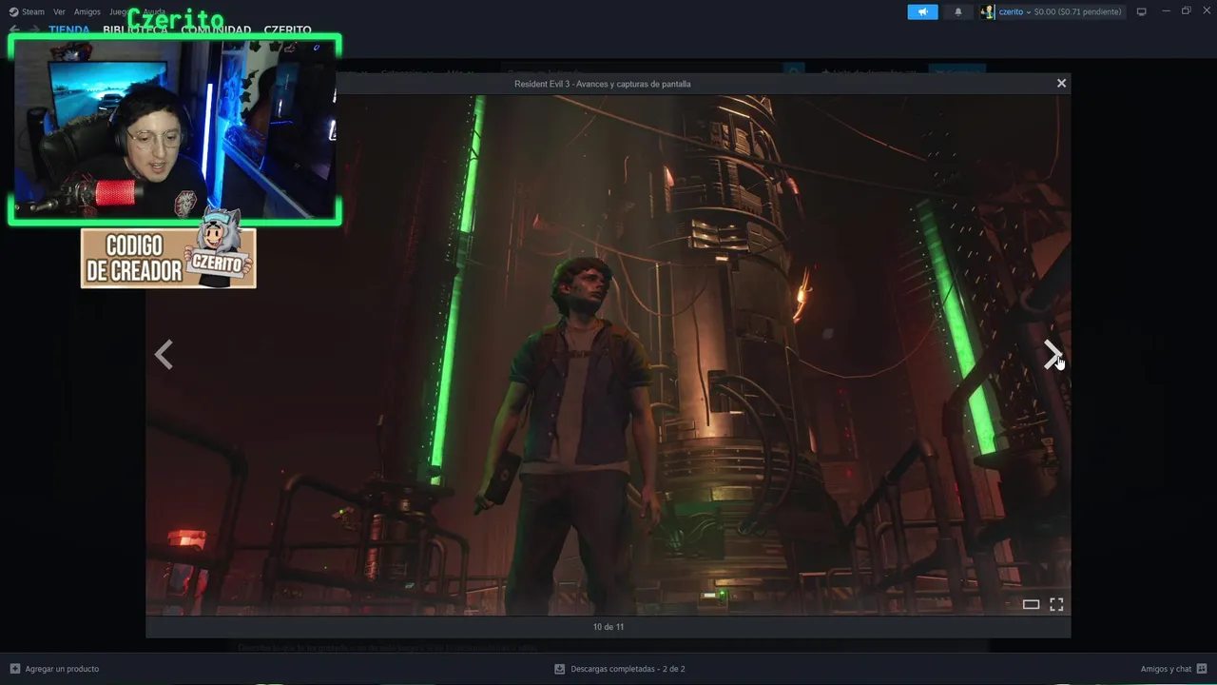Open the Steam menu
The image size is (1217, 685).
(x=27, y=12)
